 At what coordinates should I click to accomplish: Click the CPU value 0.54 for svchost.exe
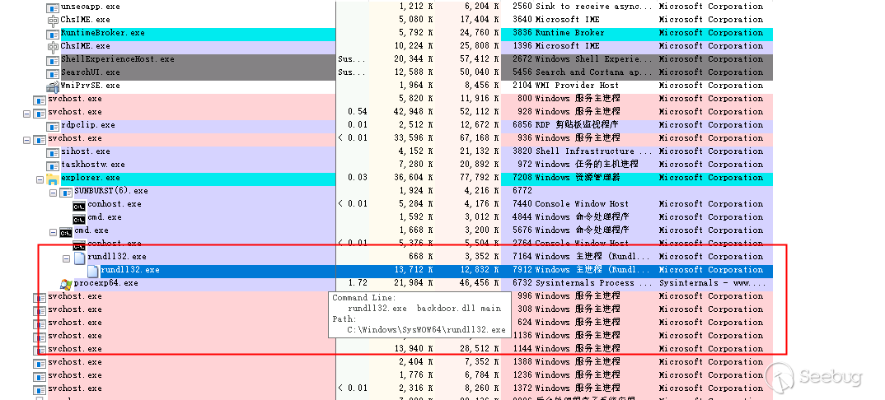pyautogui.click(x=358, y=112)
